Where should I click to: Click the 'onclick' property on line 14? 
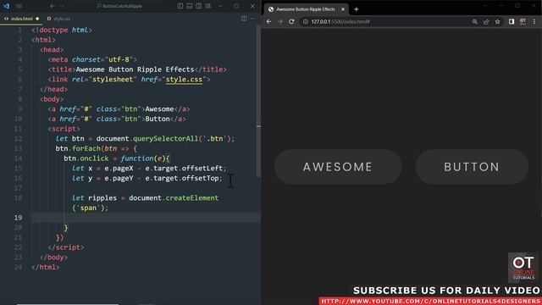coord(94,158)
